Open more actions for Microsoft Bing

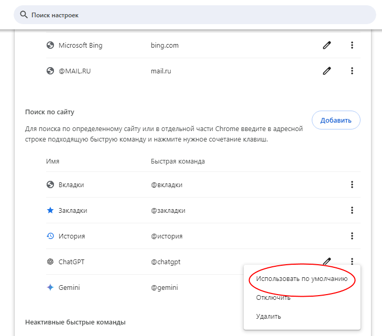pyautogui.click(x=352, y=45)
